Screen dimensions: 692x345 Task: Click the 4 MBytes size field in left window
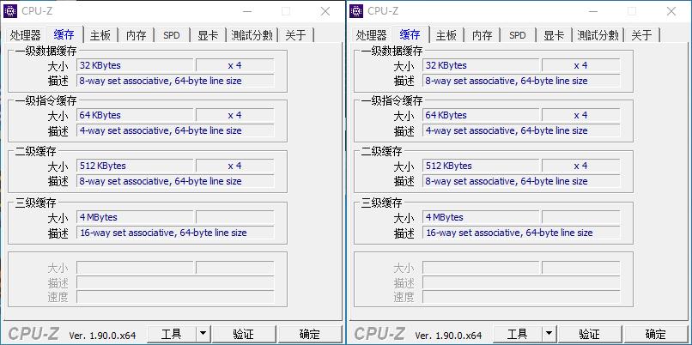tap(135, 217)
